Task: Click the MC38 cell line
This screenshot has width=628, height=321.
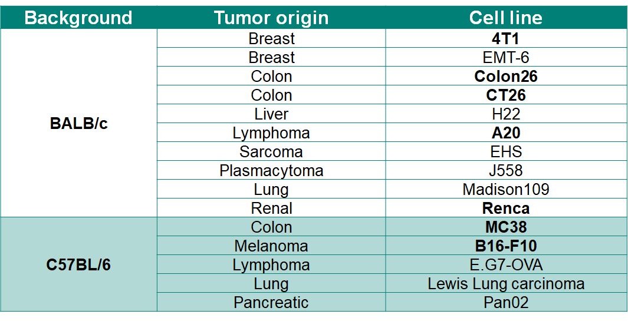Action: click(x=505, y=227)
